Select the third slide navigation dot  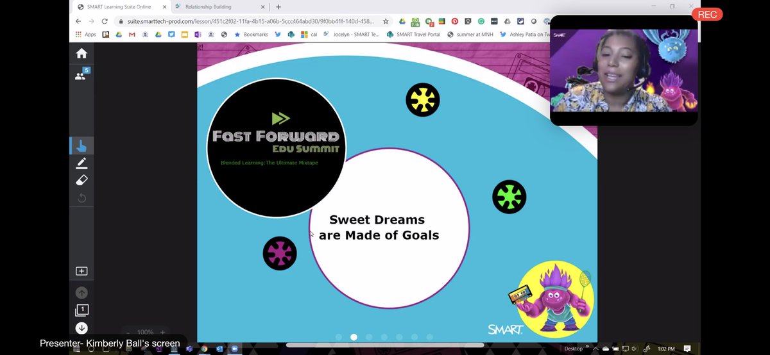pos(369,337)
